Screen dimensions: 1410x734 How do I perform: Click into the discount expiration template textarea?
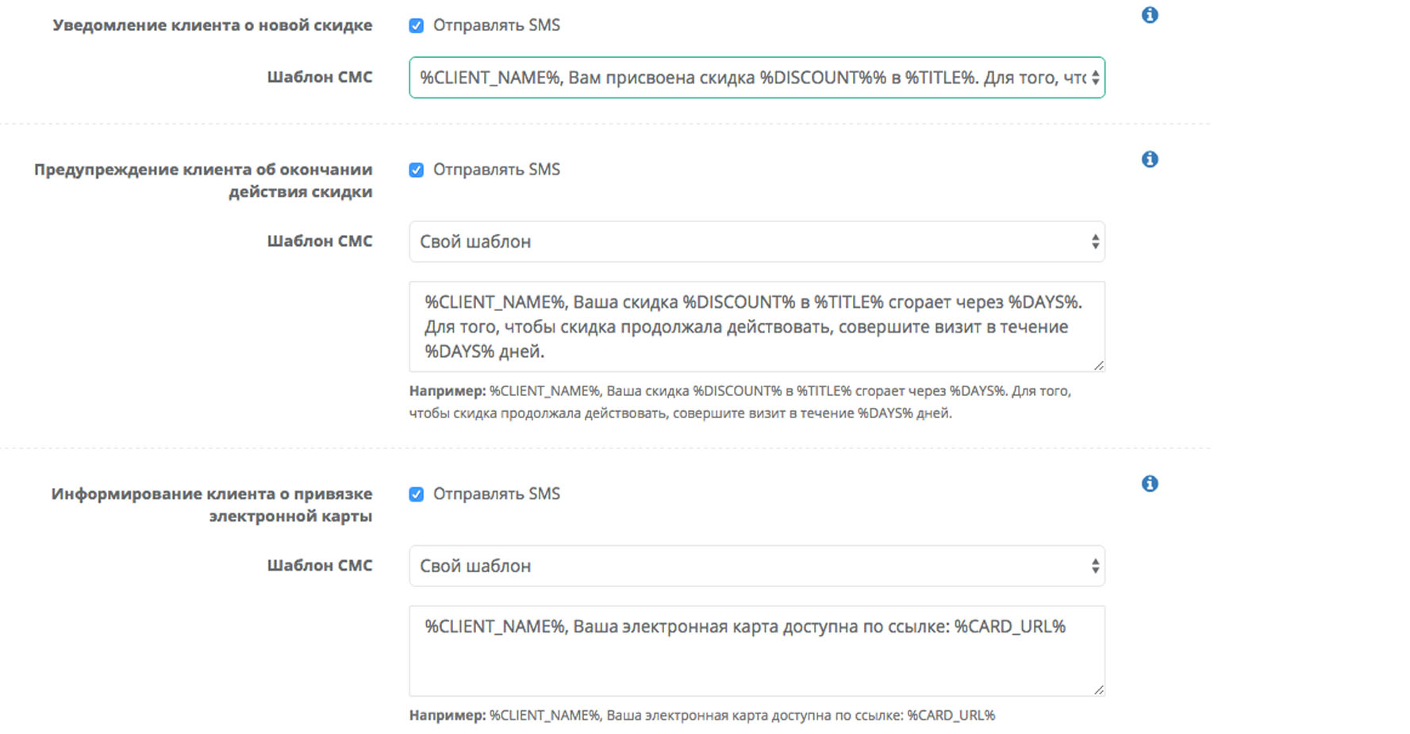[x=757, y=327]
